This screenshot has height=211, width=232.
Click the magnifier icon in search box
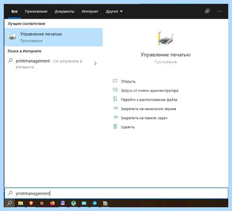coord(10,193)
